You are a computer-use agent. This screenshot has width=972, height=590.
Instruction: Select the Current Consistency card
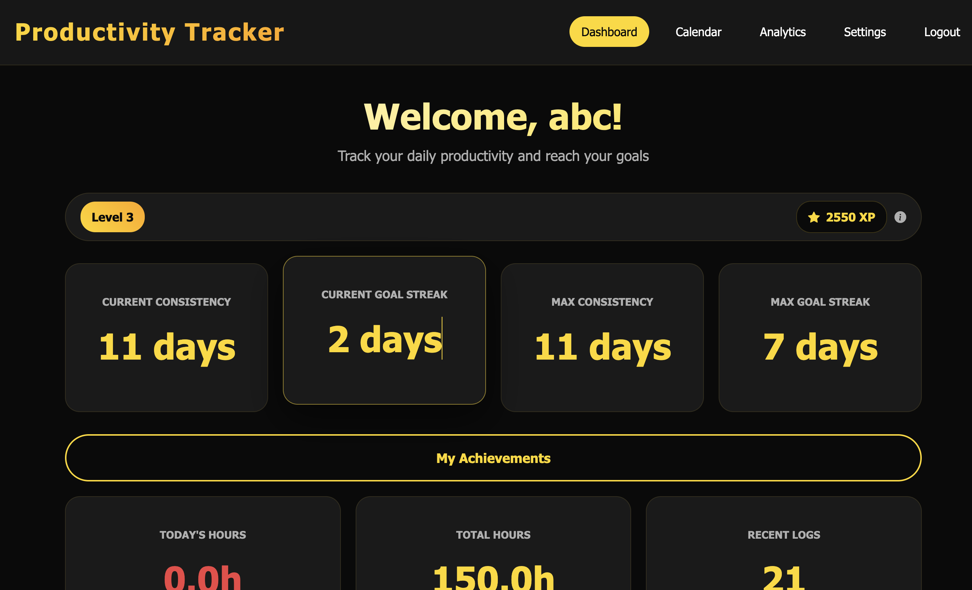tap(166, 337)
